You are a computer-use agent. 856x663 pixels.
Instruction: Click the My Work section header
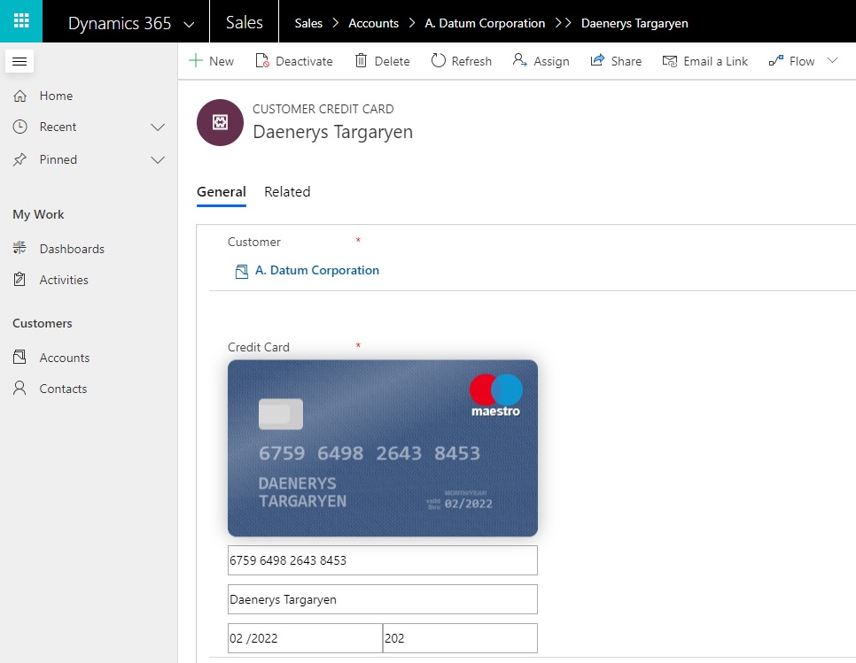[38, 215]
